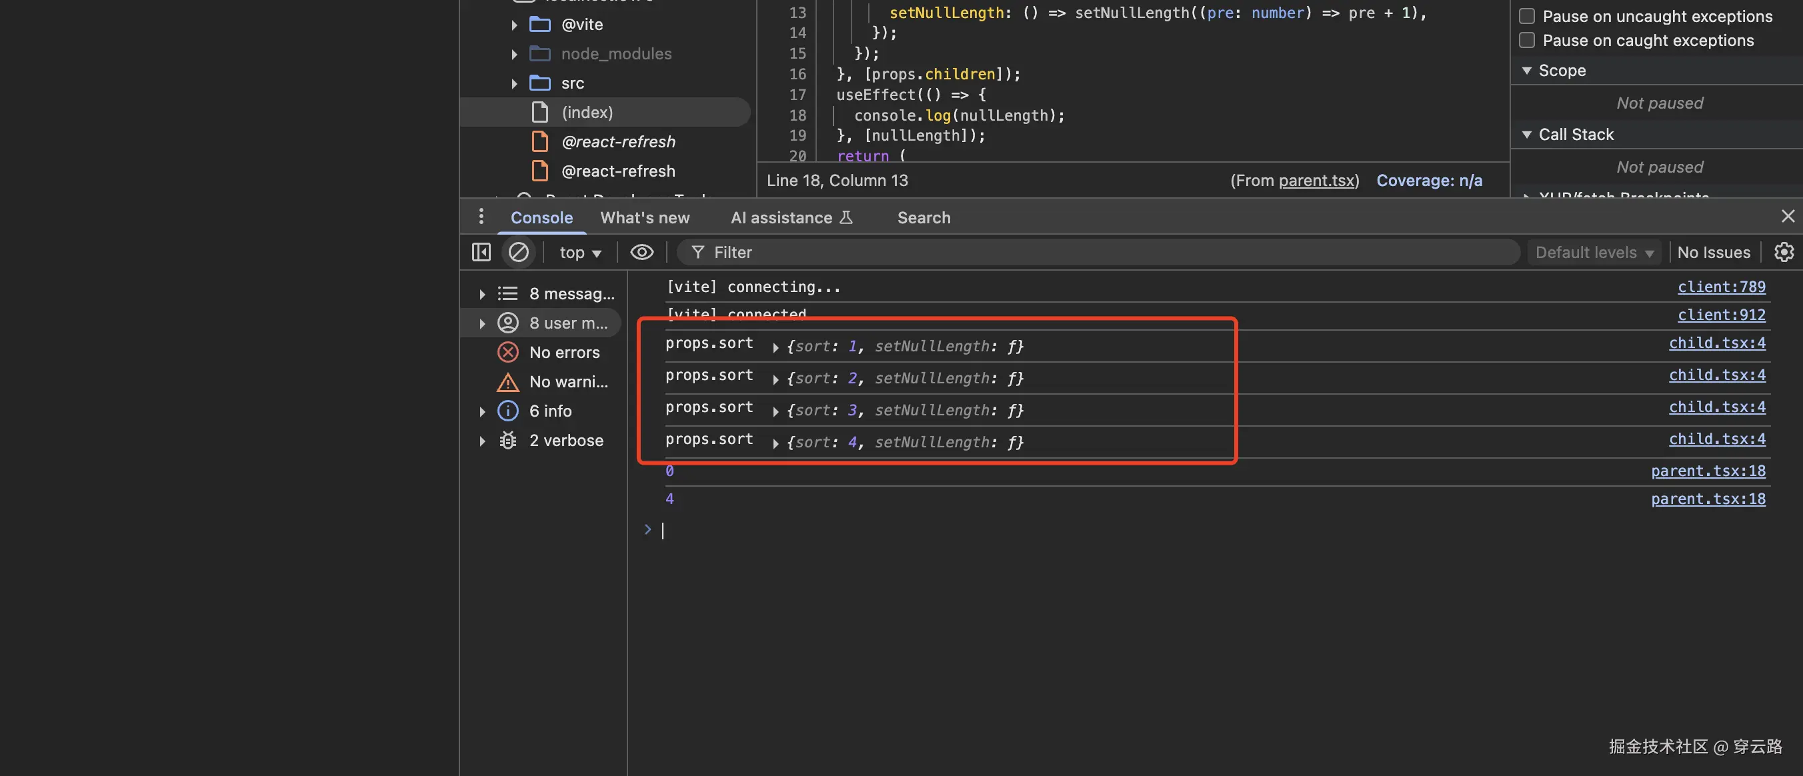Screen dimensions: 1803x776
Task: Click the console Filter input field
Action: (1106, 253)
